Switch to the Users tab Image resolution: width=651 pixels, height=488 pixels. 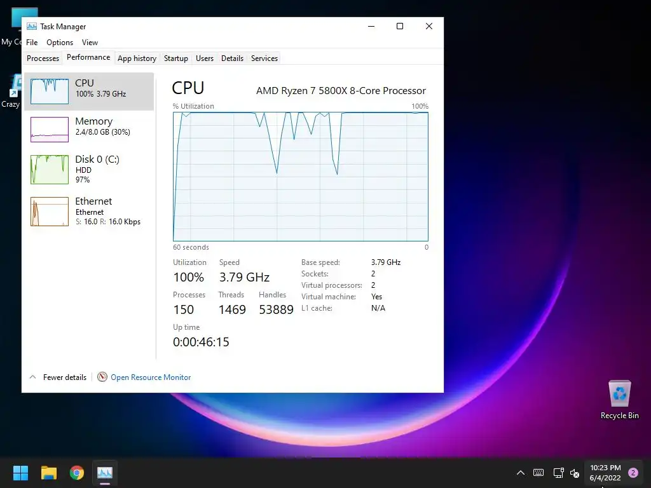pos(205,58)
